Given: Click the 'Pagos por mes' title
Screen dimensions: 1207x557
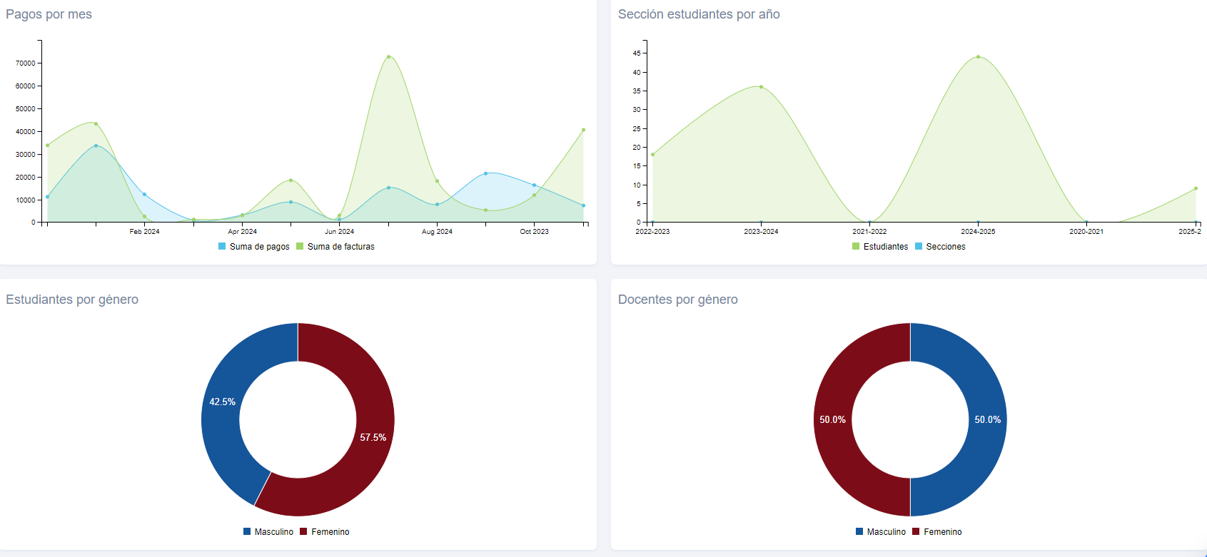Looking at the screenshot, I should click(x=49, y=14).
